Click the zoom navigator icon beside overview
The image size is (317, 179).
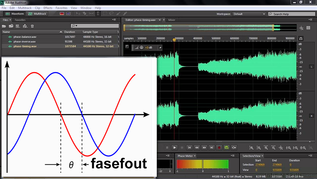[x=301, y=28]
